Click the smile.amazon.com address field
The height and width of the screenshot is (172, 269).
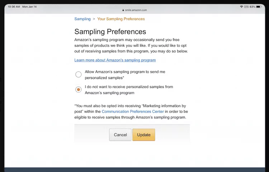tap(136, 10)
